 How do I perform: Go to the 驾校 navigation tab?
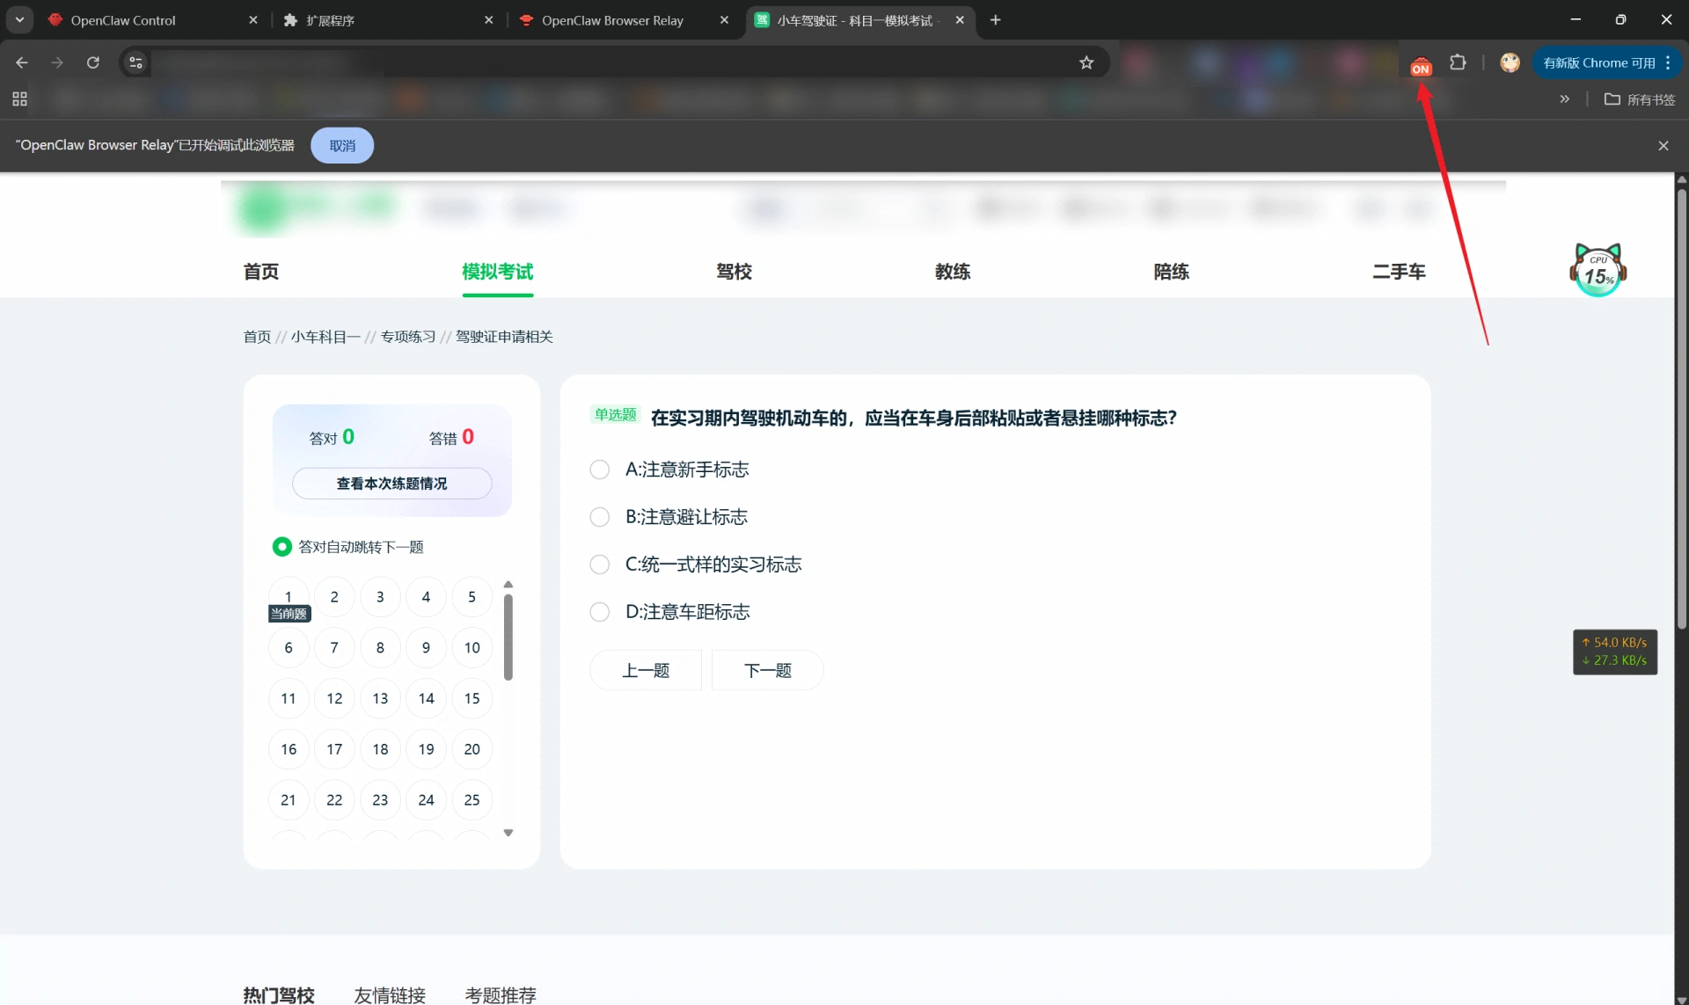[x=734, y=272]
